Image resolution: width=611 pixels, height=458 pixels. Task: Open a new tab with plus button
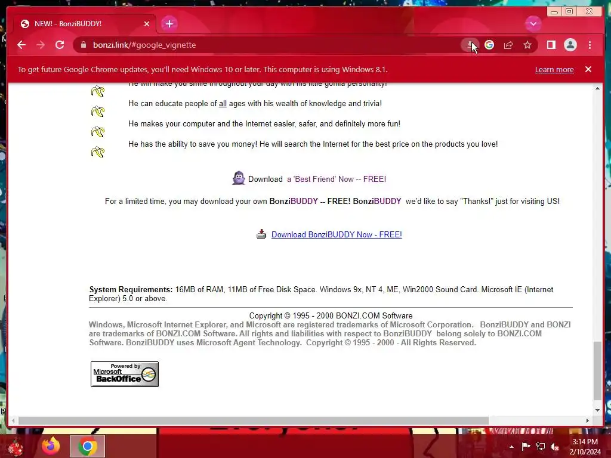click(169, 24)
